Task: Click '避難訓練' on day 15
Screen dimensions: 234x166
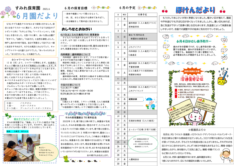Action: point(133,99)
